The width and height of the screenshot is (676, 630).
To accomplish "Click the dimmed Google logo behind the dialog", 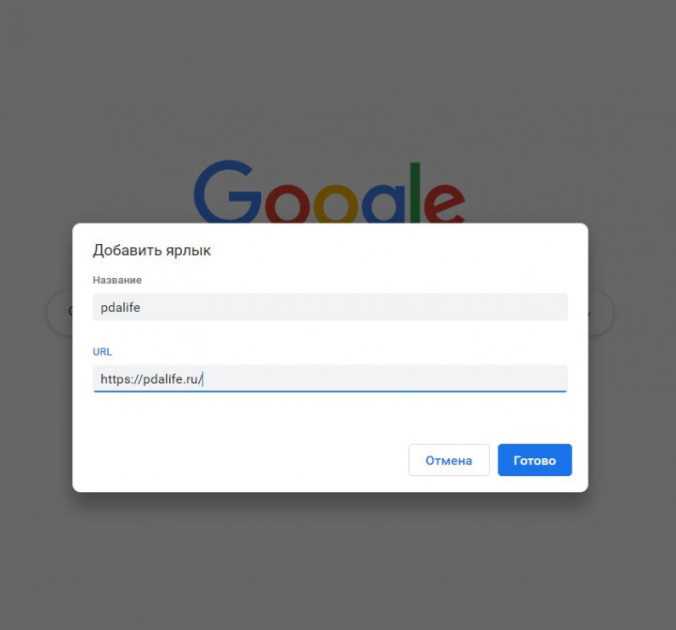I will pyautogui.click(x=330, y=192).
